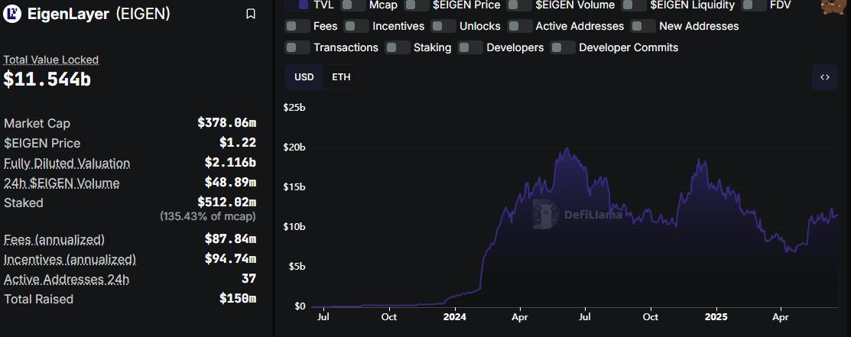Show Active Addresses on the chart
This screenshot has width=851, height=337.
[x=520, y=26]
